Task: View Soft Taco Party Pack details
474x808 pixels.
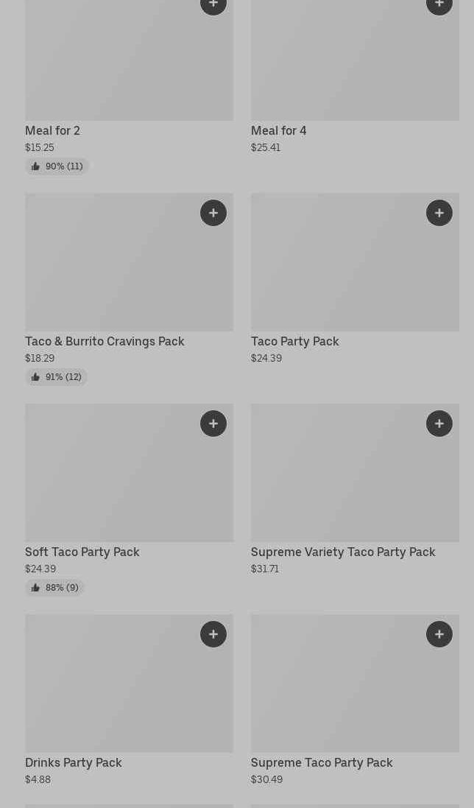Action: pos(82,552)
